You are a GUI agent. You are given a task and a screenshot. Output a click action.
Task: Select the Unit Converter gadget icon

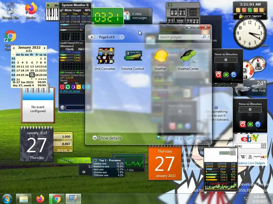(105, 56)
